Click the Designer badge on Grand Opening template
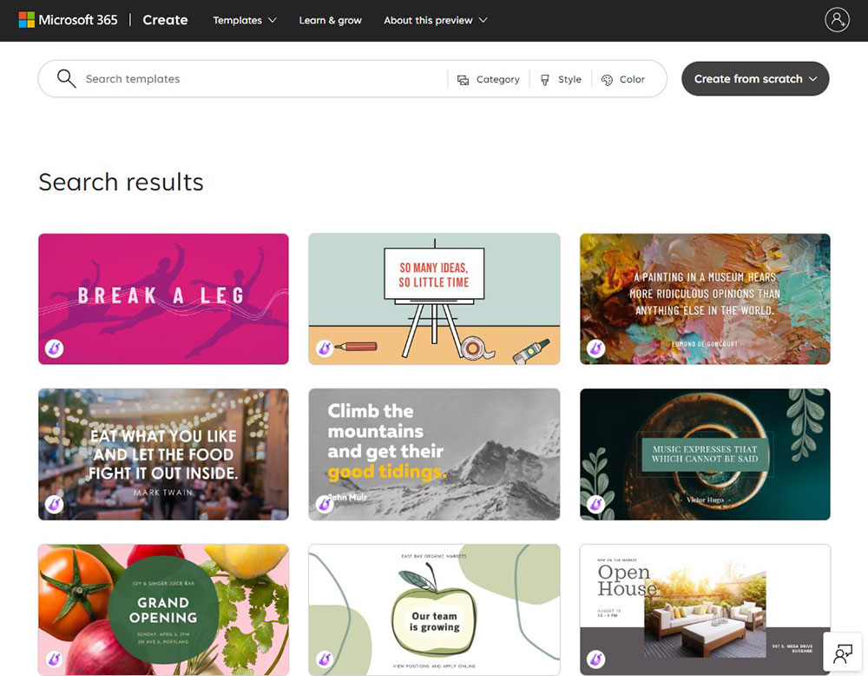 click(54, 659)
